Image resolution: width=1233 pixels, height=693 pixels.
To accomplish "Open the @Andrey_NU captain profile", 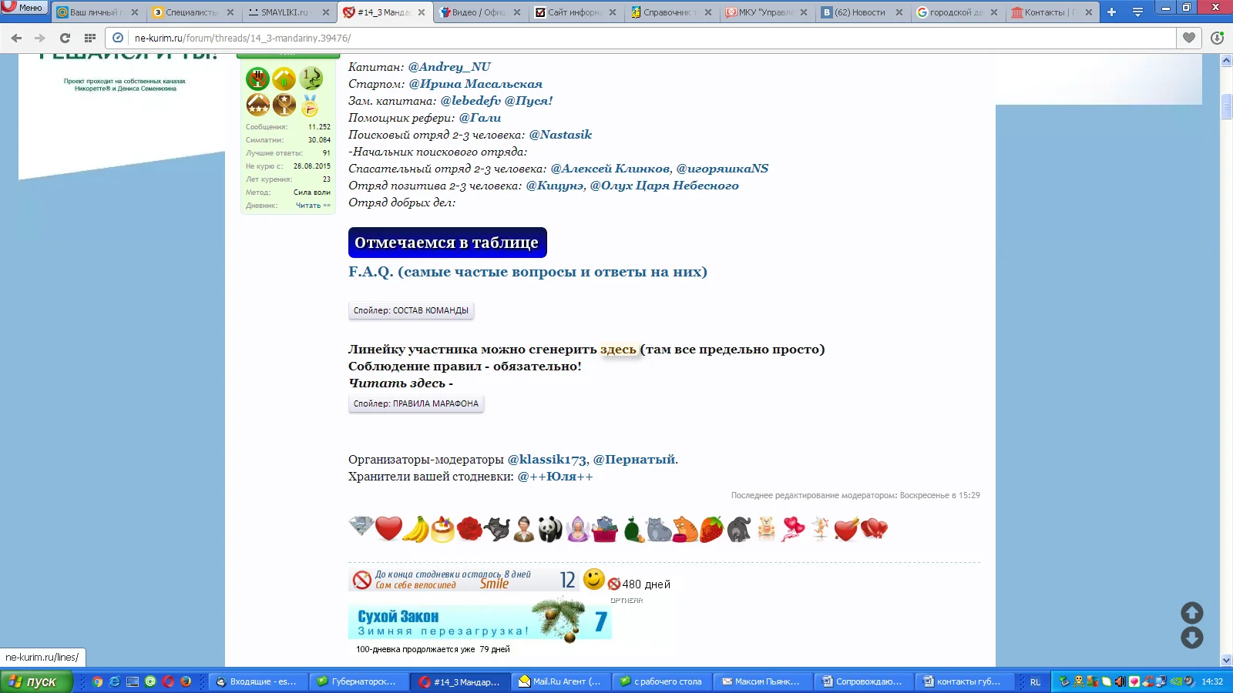I will 449,67.
